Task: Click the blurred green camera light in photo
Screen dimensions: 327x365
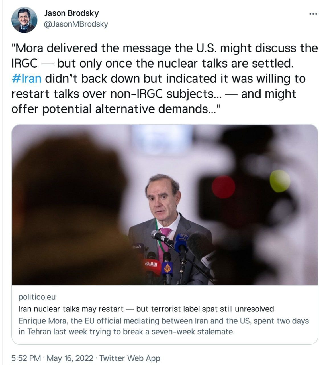Action: pyautogui.click(x=280, y=181)
